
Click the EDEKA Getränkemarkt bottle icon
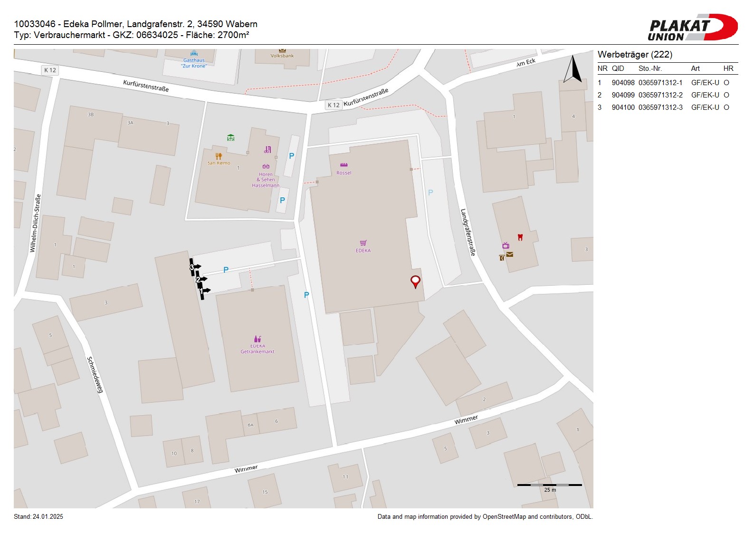click(x=257, y=339)
